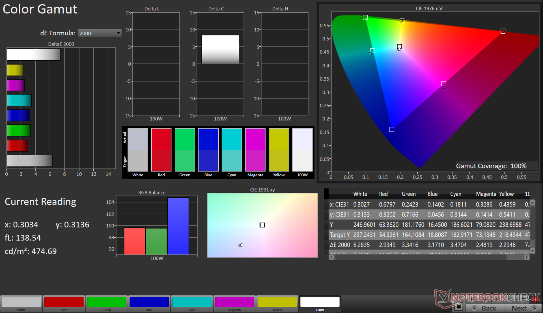This screenshot has width=543, height=313.
Task: Select the Blue swatch in bottom strip
Action: coord(149,302)
